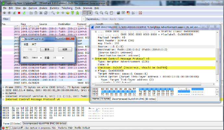Reload this capture file icon
The width and height of the screenshot is (224, 130).
[x=46, y=13]
